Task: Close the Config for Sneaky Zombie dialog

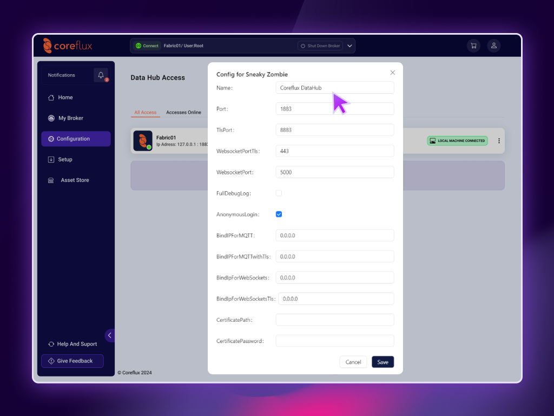Action: tap(393, 73)
